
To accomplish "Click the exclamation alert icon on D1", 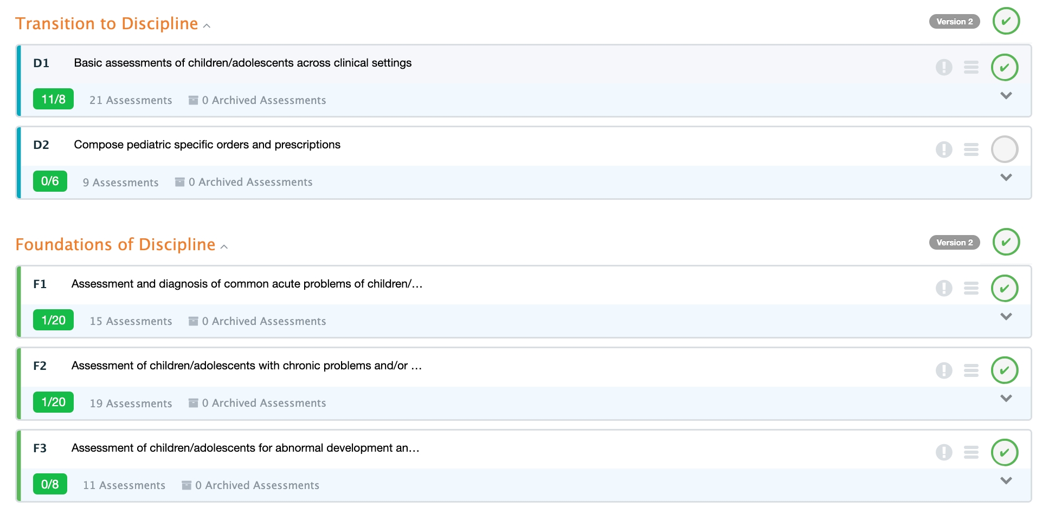I will [944, 67].
